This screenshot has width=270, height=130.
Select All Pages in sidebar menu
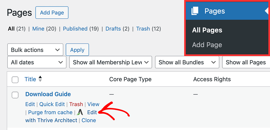(x=207, y=30)
